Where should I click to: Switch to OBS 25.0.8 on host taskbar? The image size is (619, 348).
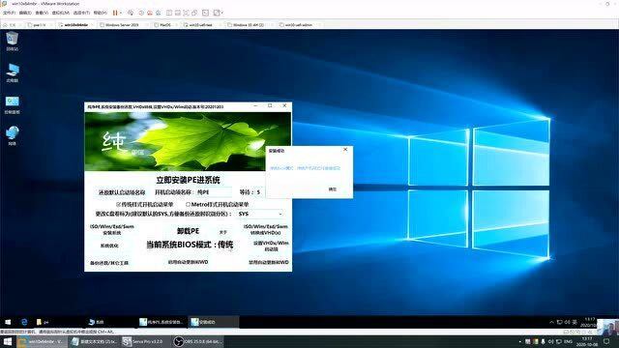point(198,341)
